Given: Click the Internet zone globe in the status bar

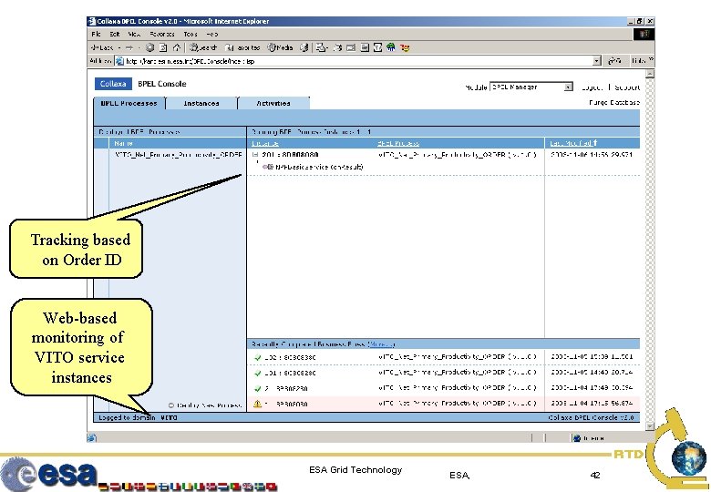Looking at the screenshot, I should point(577,438).
